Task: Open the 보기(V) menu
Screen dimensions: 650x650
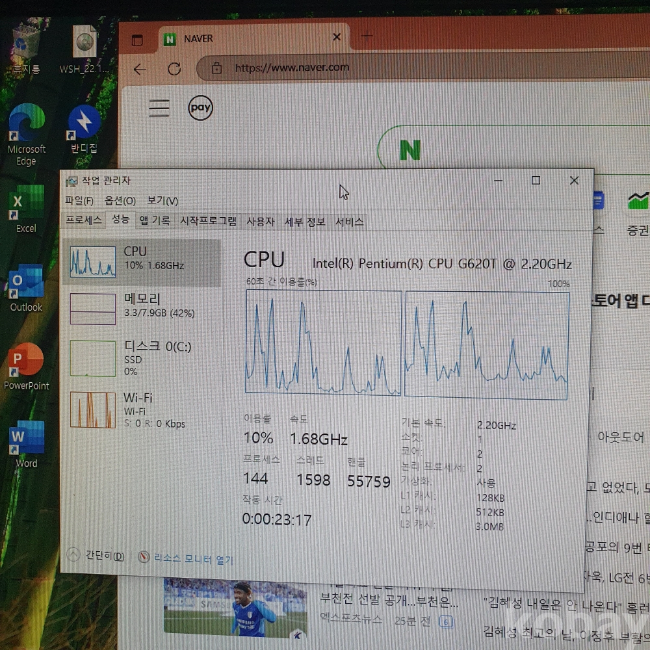Action: (162, 201)
